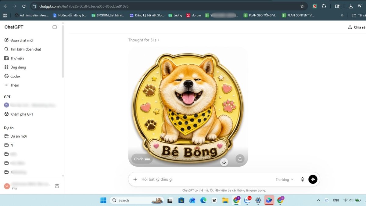Click the sidebar vertical scrollbar
366x206 pixels.
tap(63, 52)
